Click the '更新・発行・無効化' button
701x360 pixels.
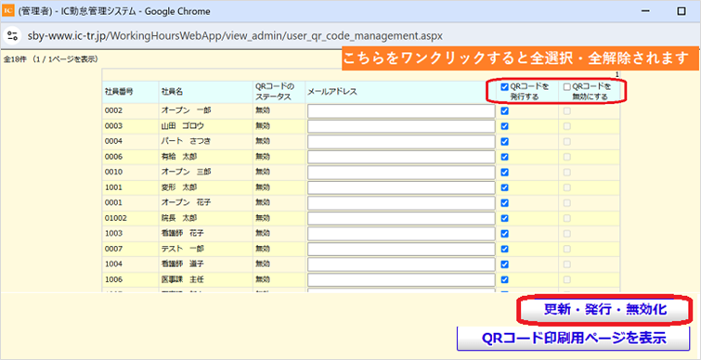pos(605,310)
